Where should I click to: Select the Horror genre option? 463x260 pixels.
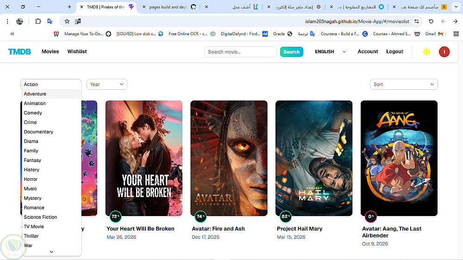(51, 179)
